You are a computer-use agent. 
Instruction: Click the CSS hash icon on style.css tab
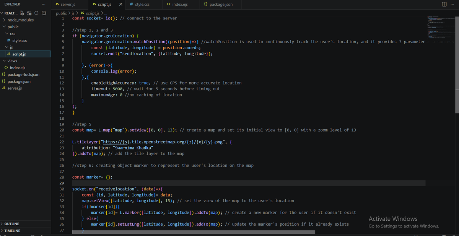(132, 5)
